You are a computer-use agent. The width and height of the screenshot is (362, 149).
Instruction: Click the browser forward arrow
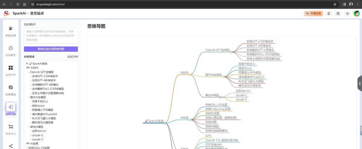[x=11, y=4]
